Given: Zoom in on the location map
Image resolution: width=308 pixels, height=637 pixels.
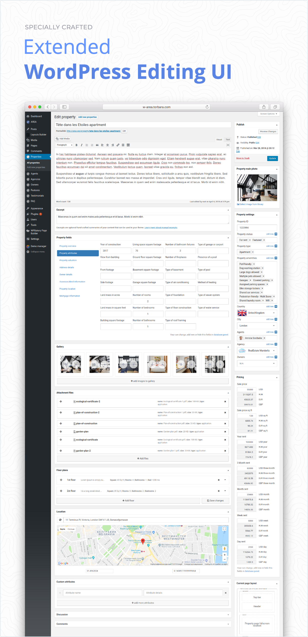Looking at the screenshot, I should (x=224, y=555).
